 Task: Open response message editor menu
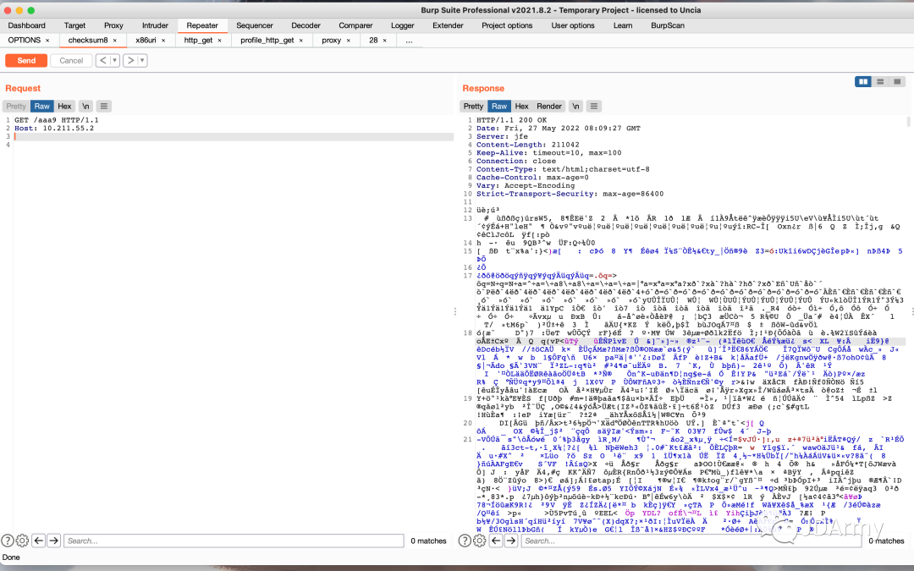(x=594, y=106)
